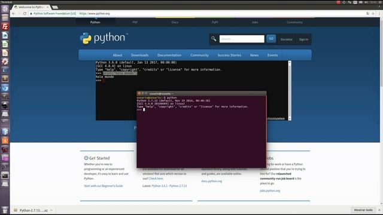Open System Settings gear in dock
The image size is (383, 215).
click(5, 62)
